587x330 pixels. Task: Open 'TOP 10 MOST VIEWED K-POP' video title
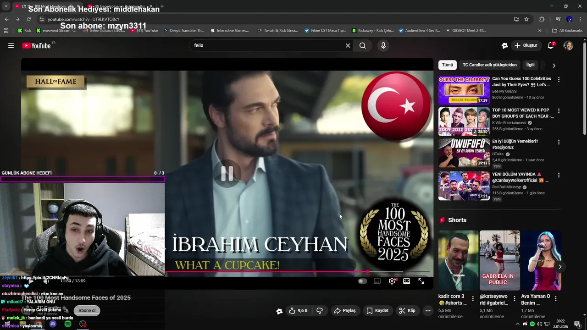pos(523,113)
